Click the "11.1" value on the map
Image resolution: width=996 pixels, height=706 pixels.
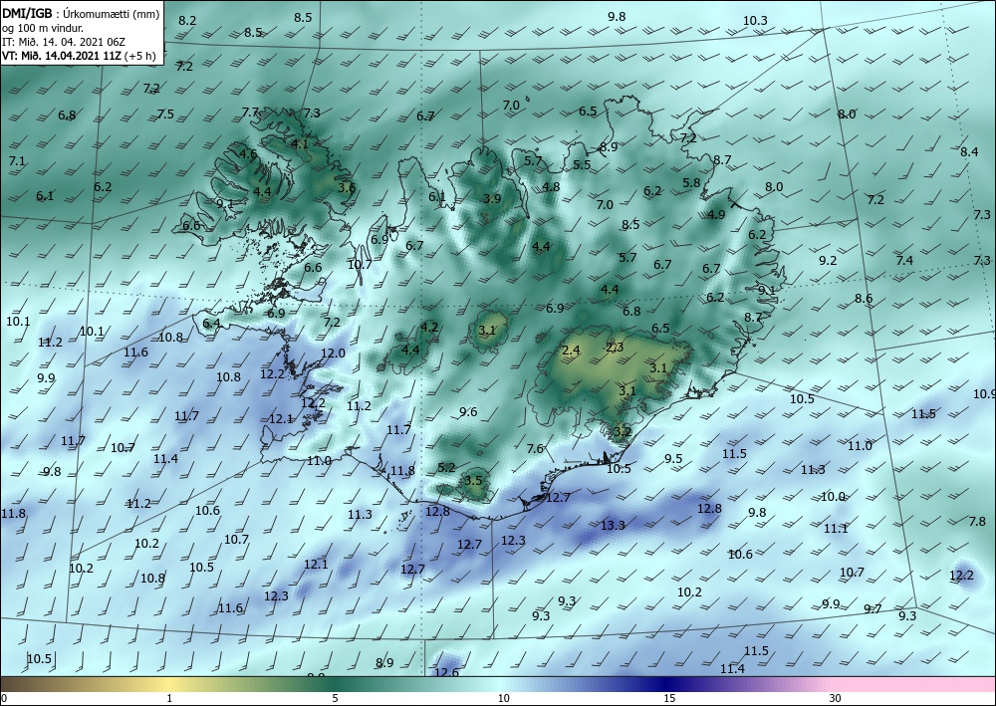coord(836,528)
